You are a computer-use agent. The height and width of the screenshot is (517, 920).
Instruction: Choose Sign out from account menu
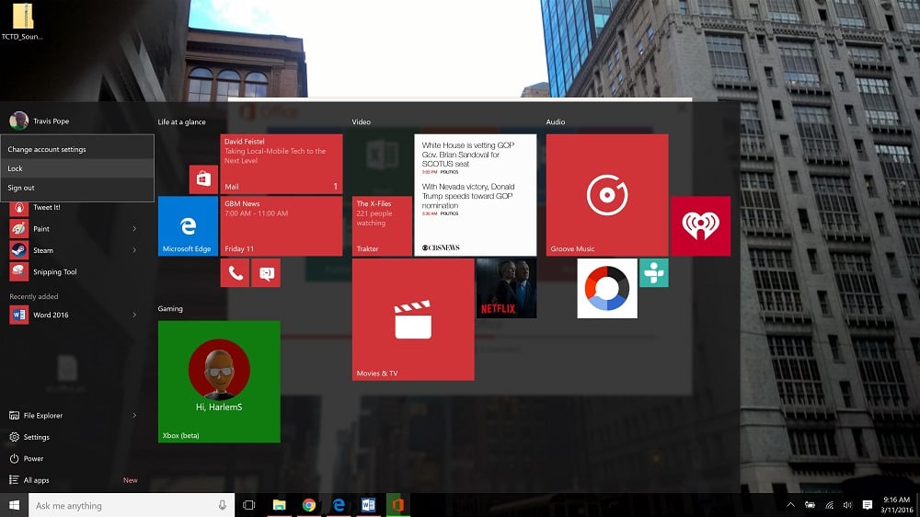click(x=77, y=188)
